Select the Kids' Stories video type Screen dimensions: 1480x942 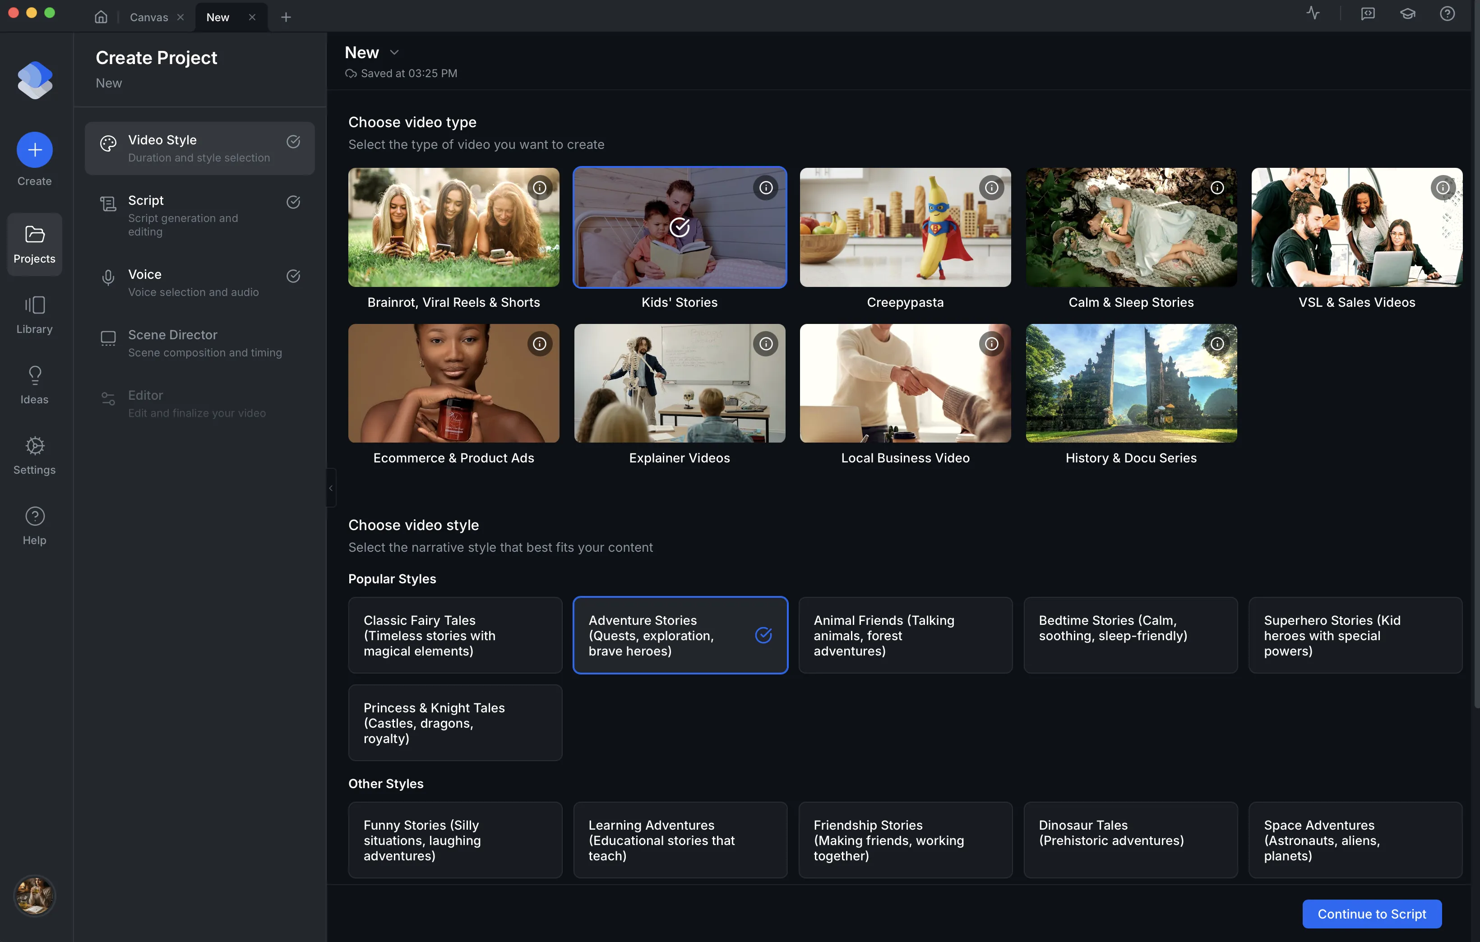680,227
